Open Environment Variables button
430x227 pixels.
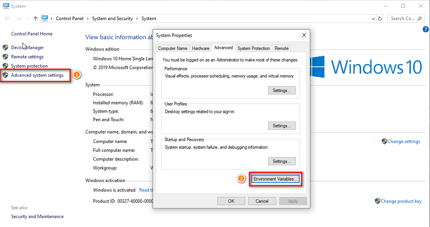coord(275,179)
